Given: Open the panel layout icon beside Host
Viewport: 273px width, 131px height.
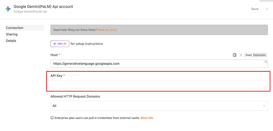Looking at the screenshot, I should pos(235,55).
